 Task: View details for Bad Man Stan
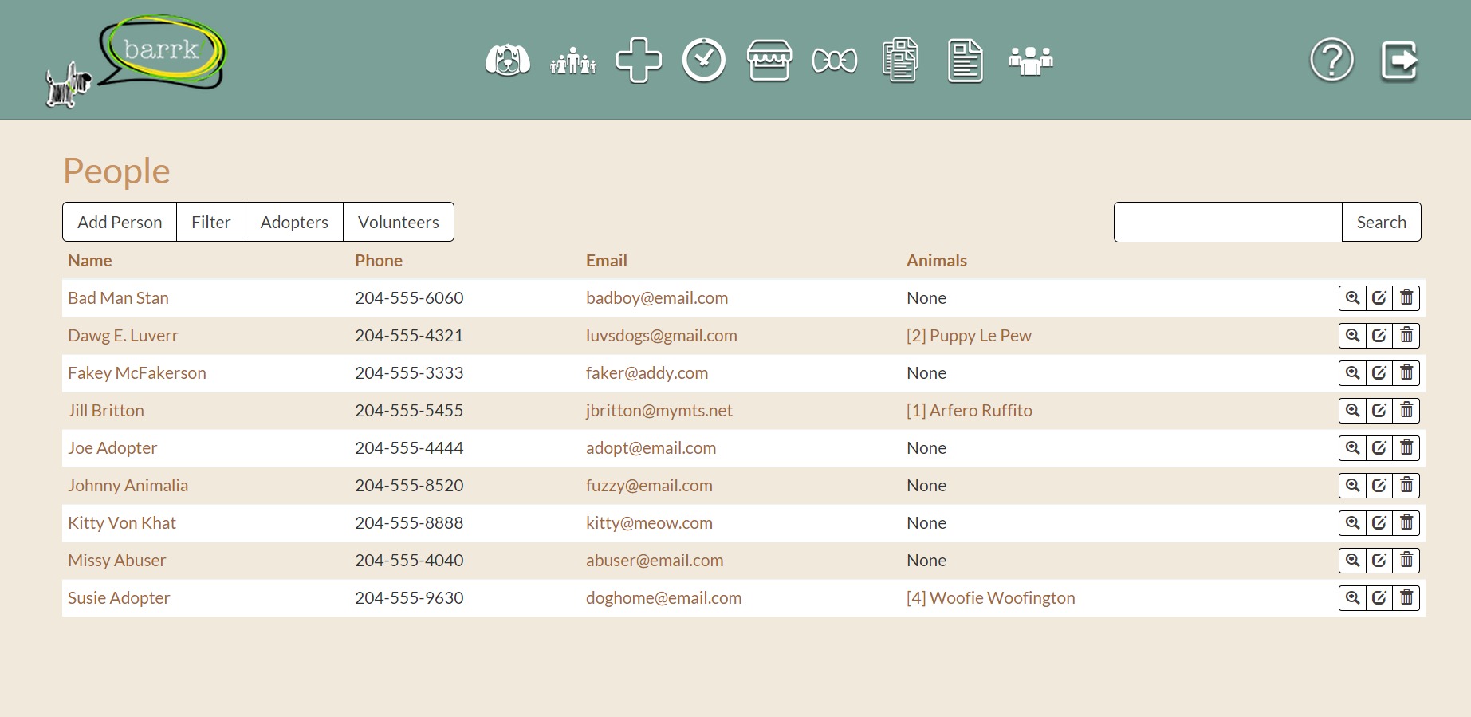click(x=1352, y=298)
